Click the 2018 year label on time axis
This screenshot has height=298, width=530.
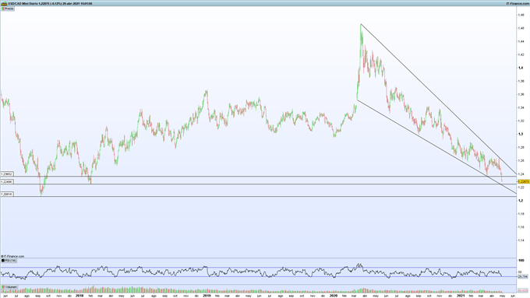point(79,296)
